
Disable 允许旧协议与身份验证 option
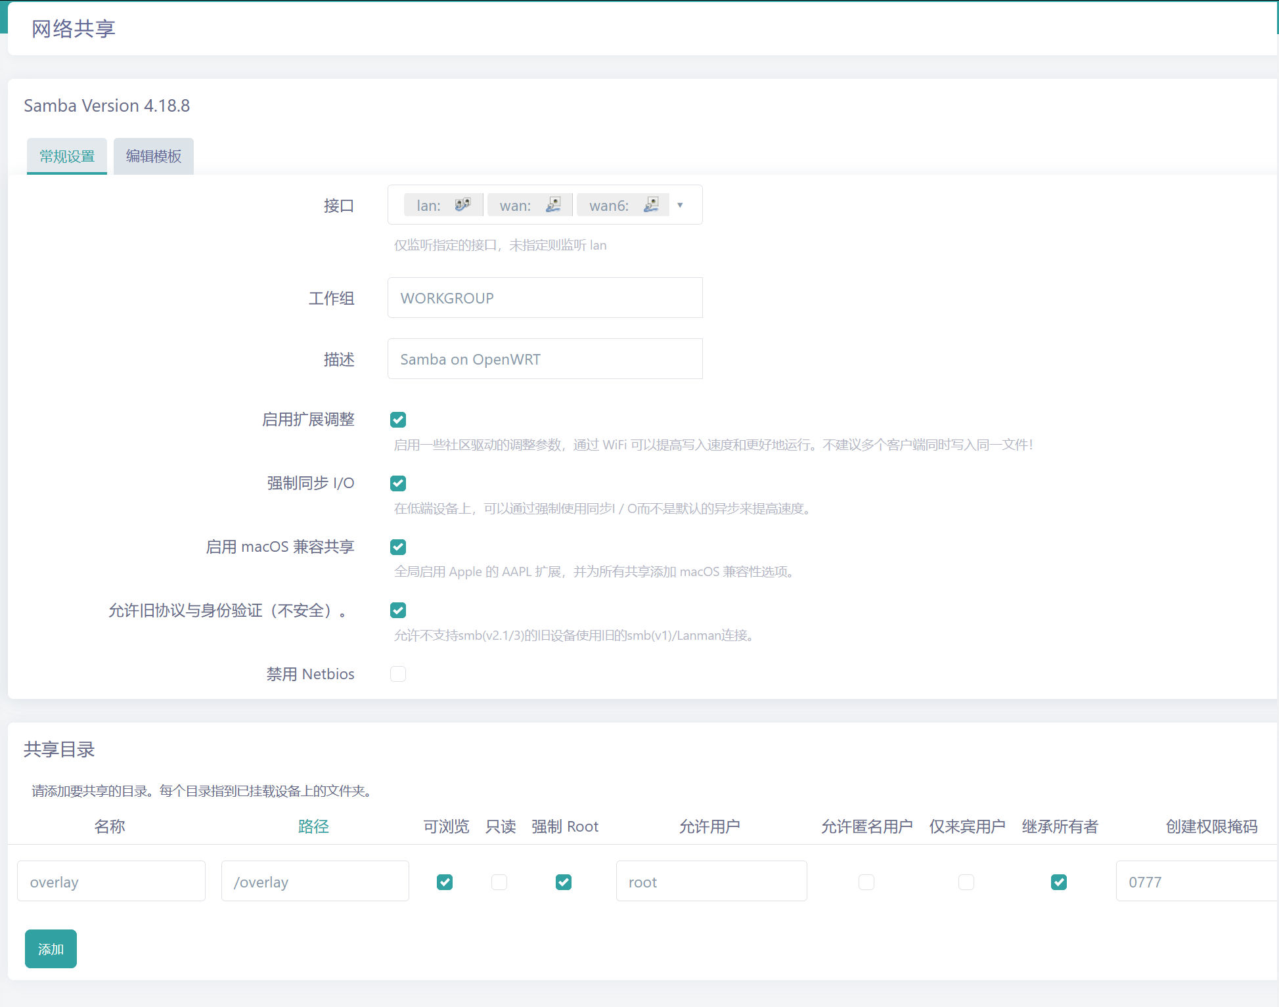[398, 610]
